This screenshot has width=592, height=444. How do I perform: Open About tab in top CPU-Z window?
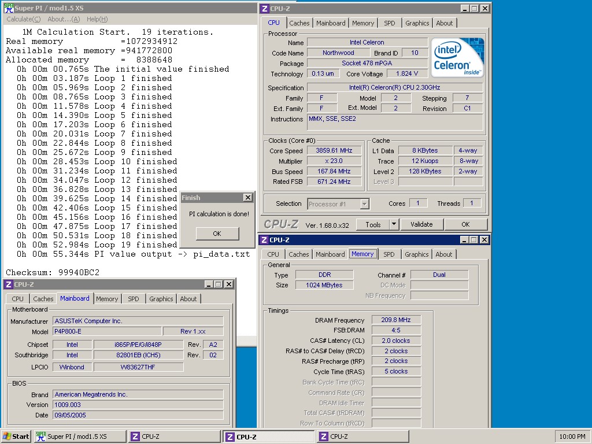tap(445, 23)
